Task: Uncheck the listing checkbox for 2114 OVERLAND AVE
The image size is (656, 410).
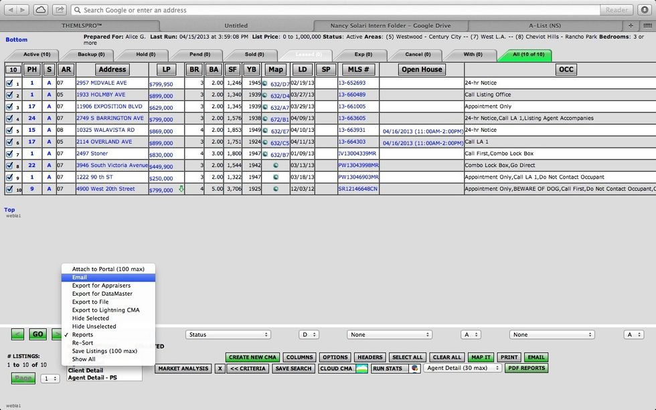Action: point(9,142)
